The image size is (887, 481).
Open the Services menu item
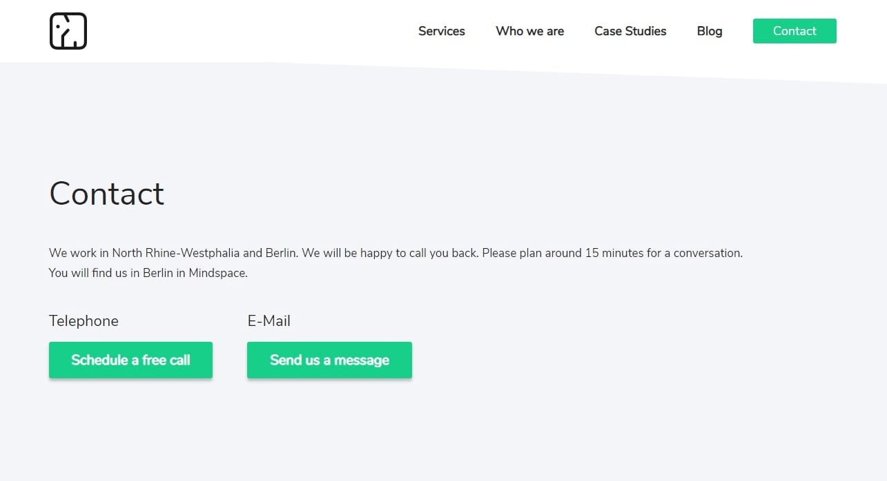(441, 31)
